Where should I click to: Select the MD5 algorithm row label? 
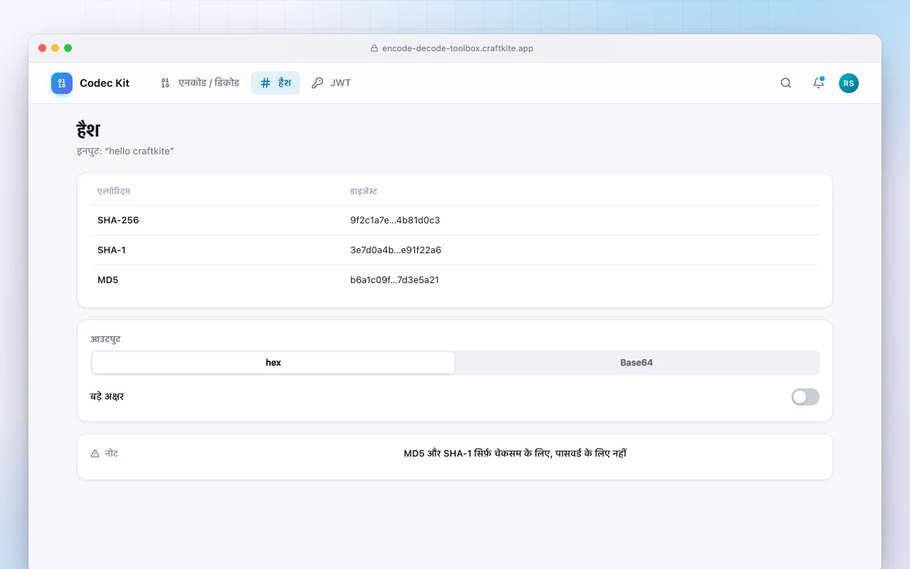pyautogui.click(x=108, y=280)
